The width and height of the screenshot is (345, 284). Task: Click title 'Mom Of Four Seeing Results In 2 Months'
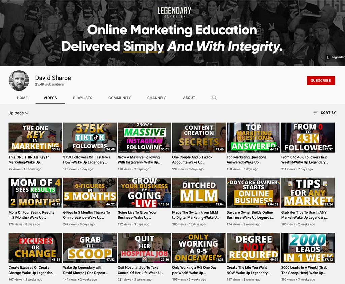point(31,215)
